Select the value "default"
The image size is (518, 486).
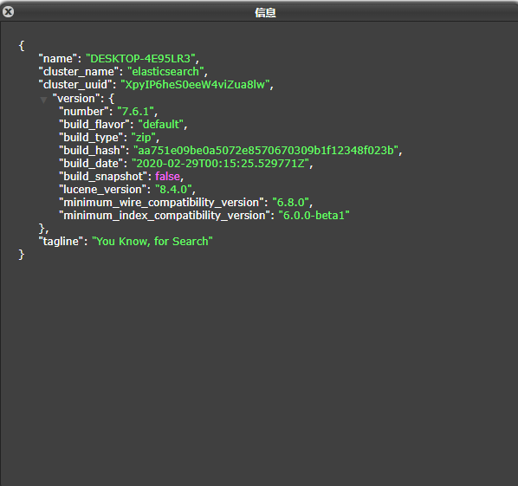coord(161,125)
